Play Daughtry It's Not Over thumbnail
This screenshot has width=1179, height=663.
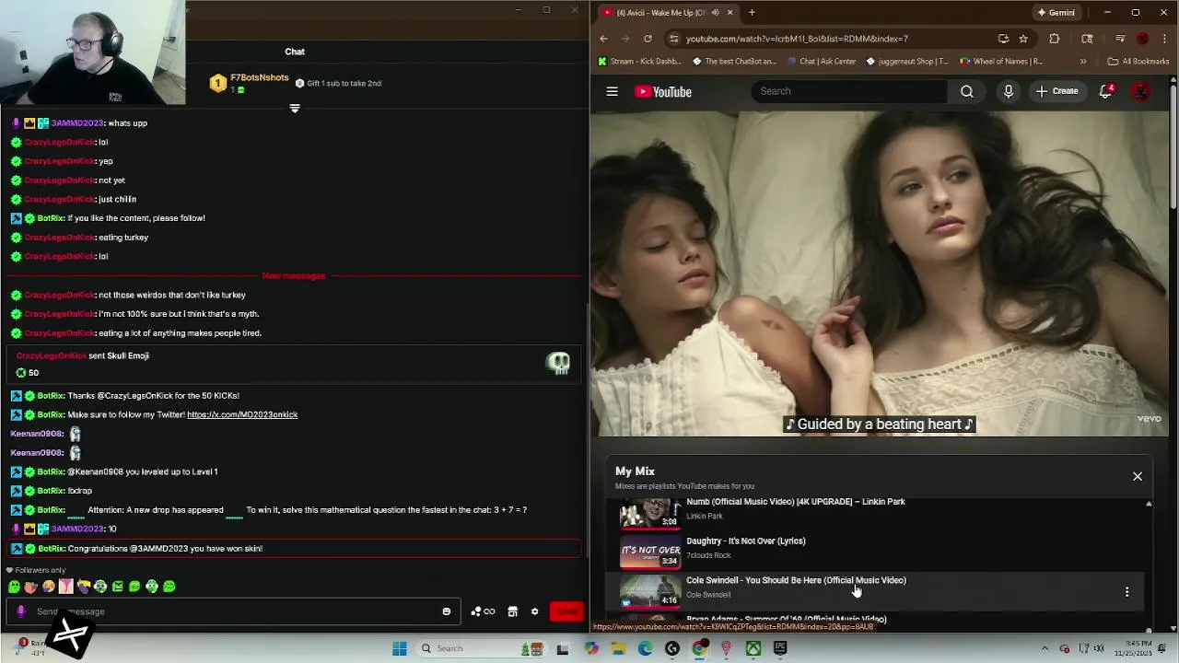click(x=650, y=552)
